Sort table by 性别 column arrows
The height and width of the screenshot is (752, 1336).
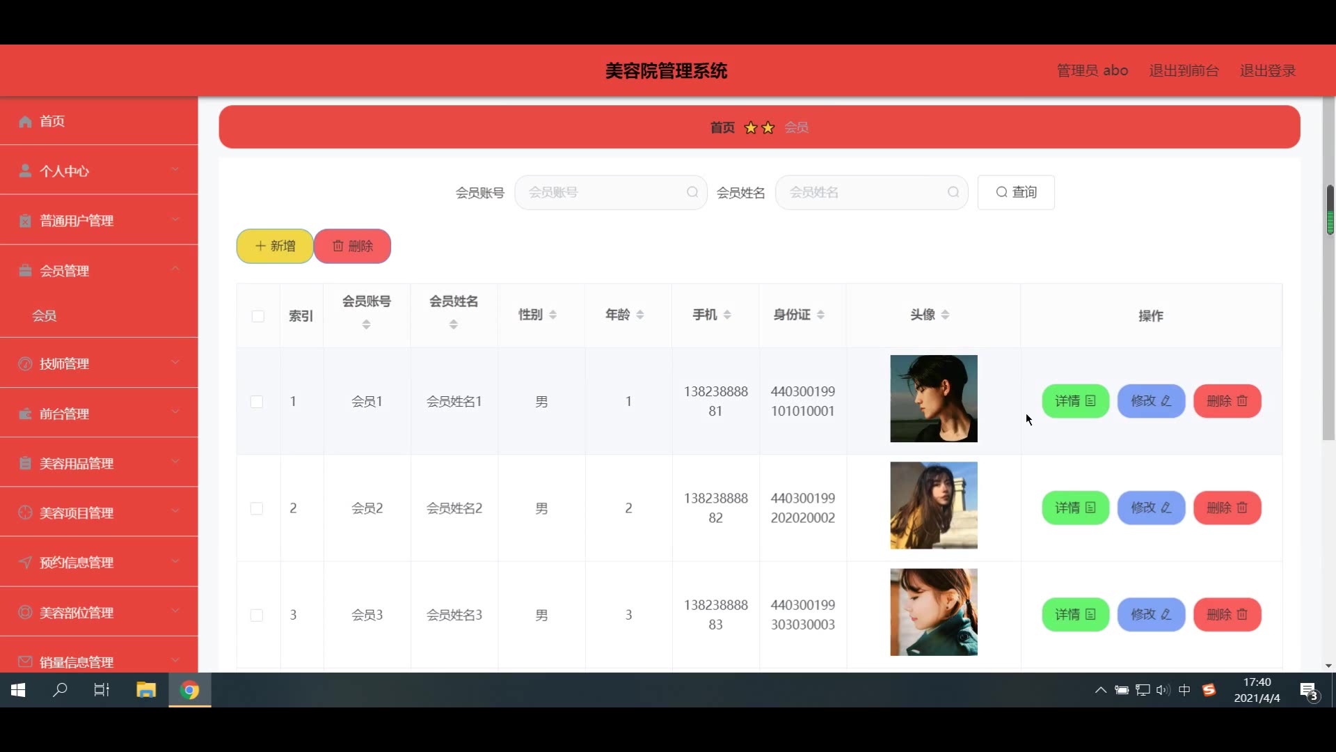click(552, 315)
